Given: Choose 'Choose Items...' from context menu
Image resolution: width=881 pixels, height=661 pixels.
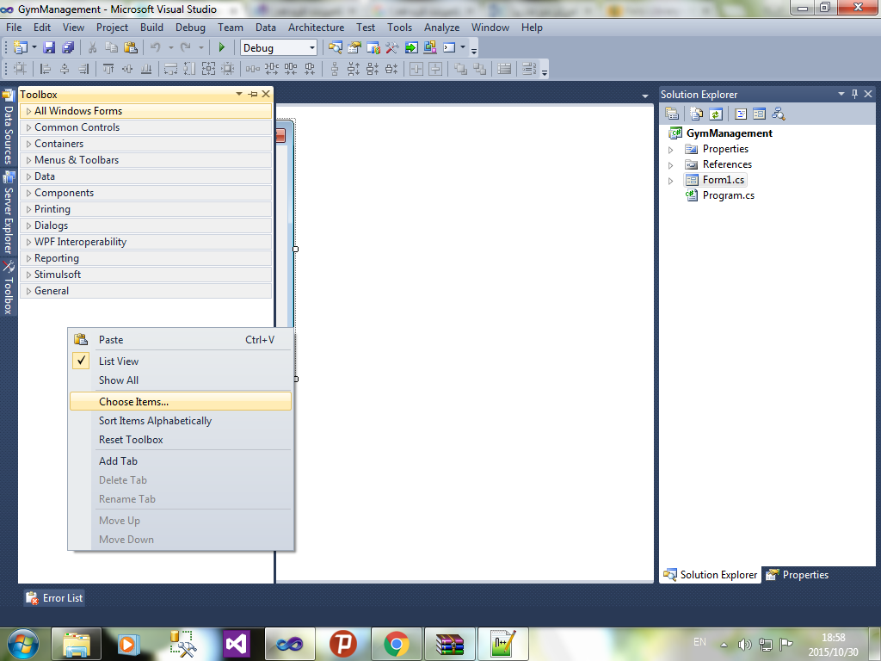Looking at the screenshot, I should click(x=181, y=401).
